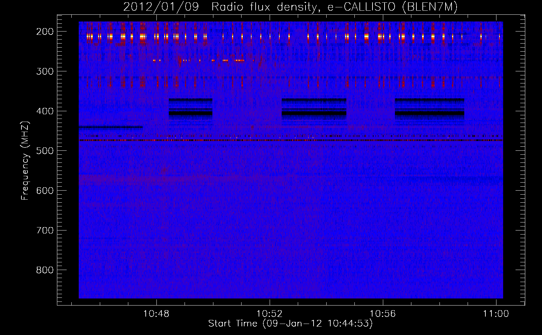Click the 10:52 time tick label
Image resolution: width=542 pixels, height=335 pixels.
coord(270,314)
